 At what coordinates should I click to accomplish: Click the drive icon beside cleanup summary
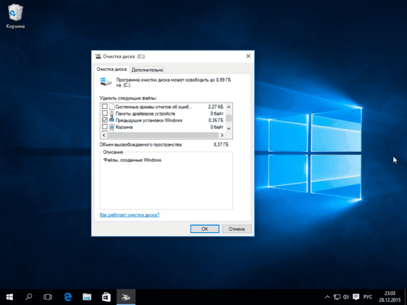[x=106, y=82]
